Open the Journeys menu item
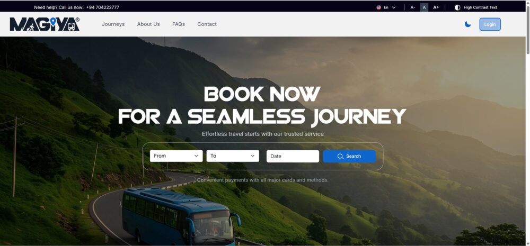530x246 pixels. point(113,24)
